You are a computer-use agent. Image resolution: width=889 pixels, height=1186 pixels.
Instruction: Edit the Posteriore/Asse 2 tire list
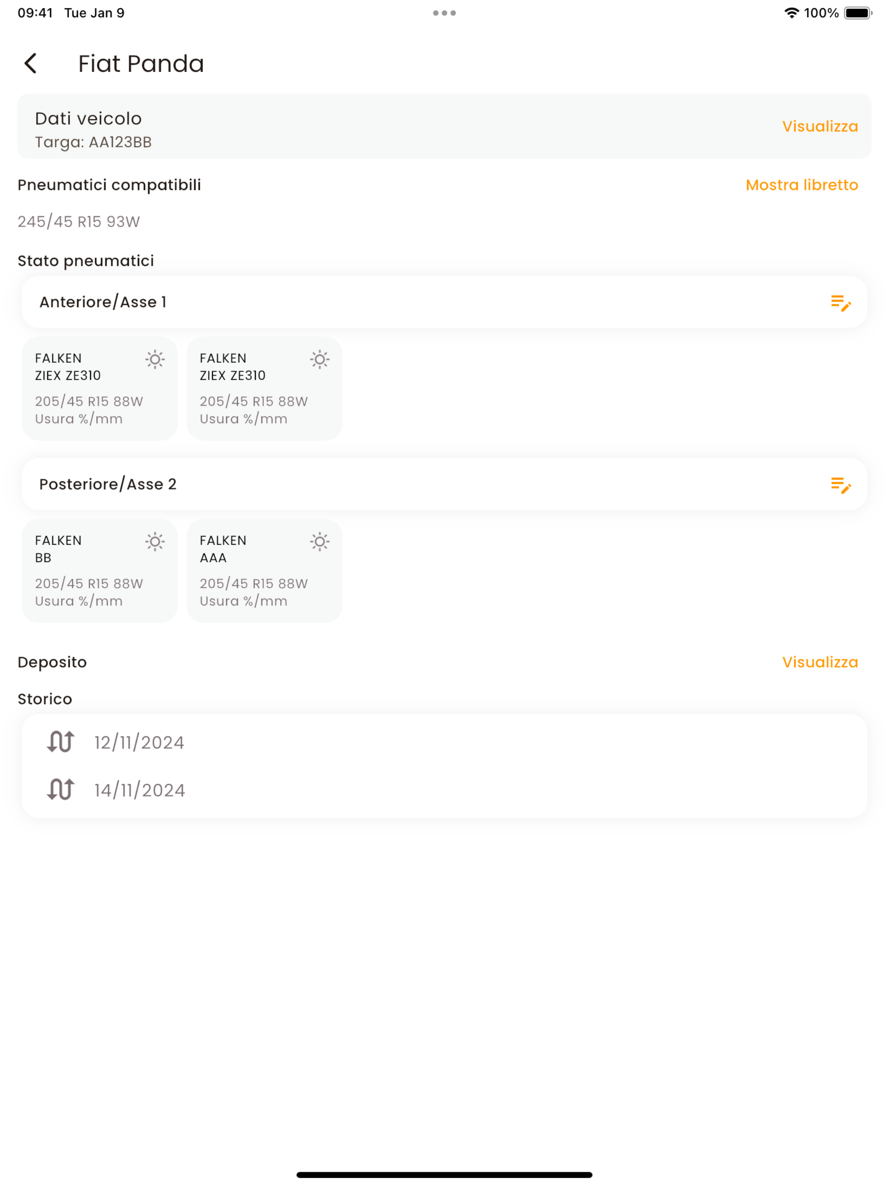[x=840, y=485]
